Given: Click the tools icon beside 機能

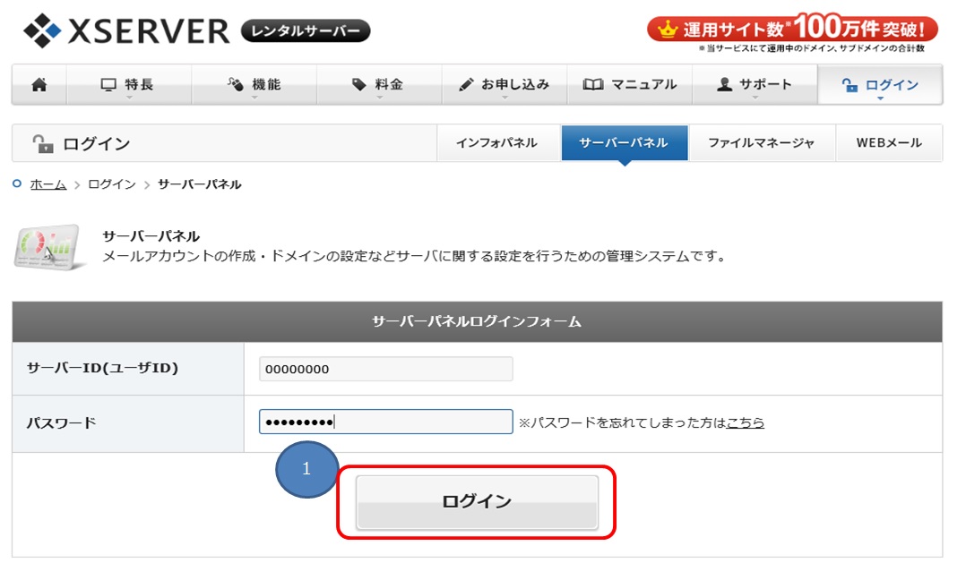Looking at the screenshot, I should (234, 83).
